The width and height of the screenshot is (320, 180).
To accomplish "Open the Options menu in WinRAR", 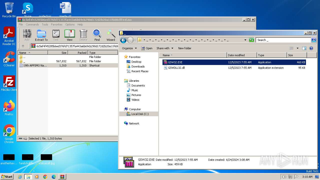I will point(70,24).
